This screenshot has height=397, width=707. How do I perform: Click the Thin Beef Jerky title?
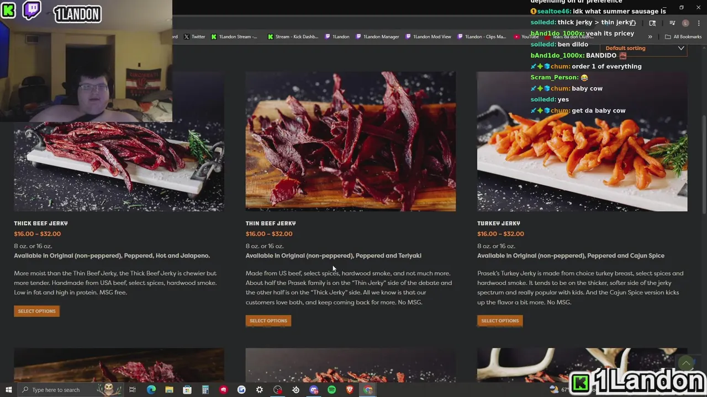tap(271, 223)
